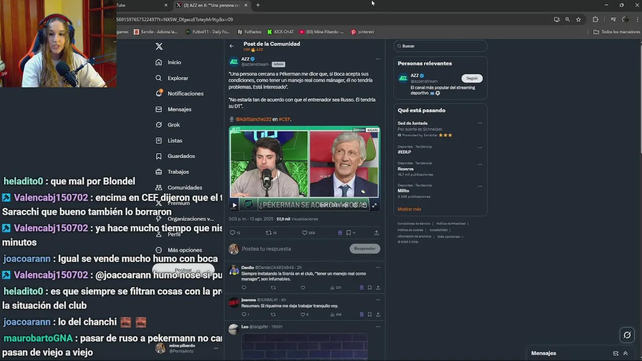Image resolution: width=642 pixels, height=361 pixels.
Task: Share the AZZ post
Action: (x=376, y=233)
